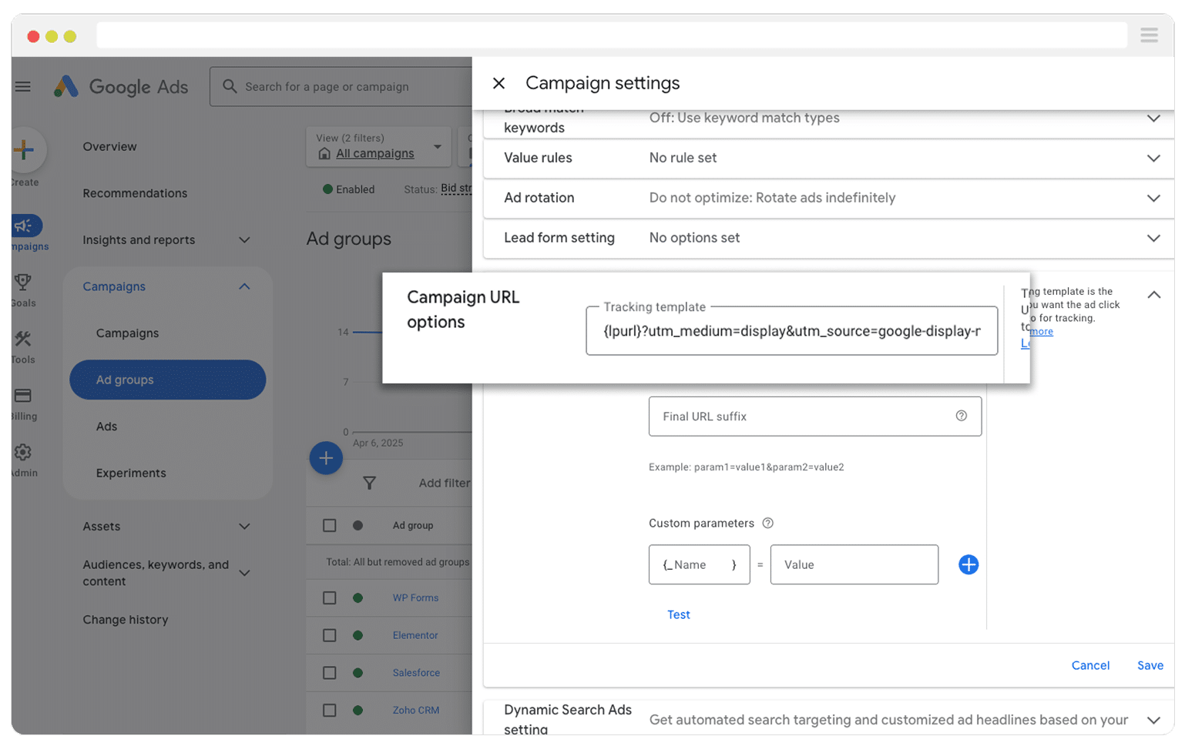The width and height of the screenshot is (1185, 746).
Task: Click the Final URL suffix field
Action: (815, 416)
